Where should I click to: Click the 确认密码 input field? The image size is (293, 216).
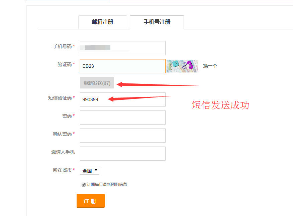point(122,136)
